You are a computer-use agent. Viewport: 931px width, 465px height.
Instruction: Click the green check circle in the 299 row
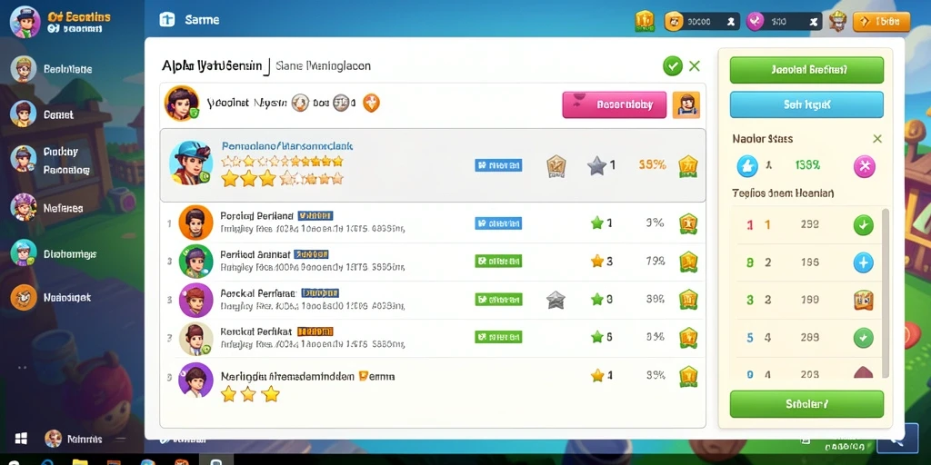[863, 338]
